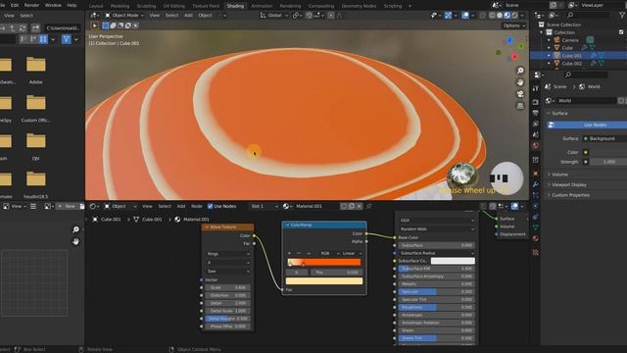This screenshot has height=353, width=627.
Task: Click the Subsurface Color white swatch
Action: pos(453,261)
